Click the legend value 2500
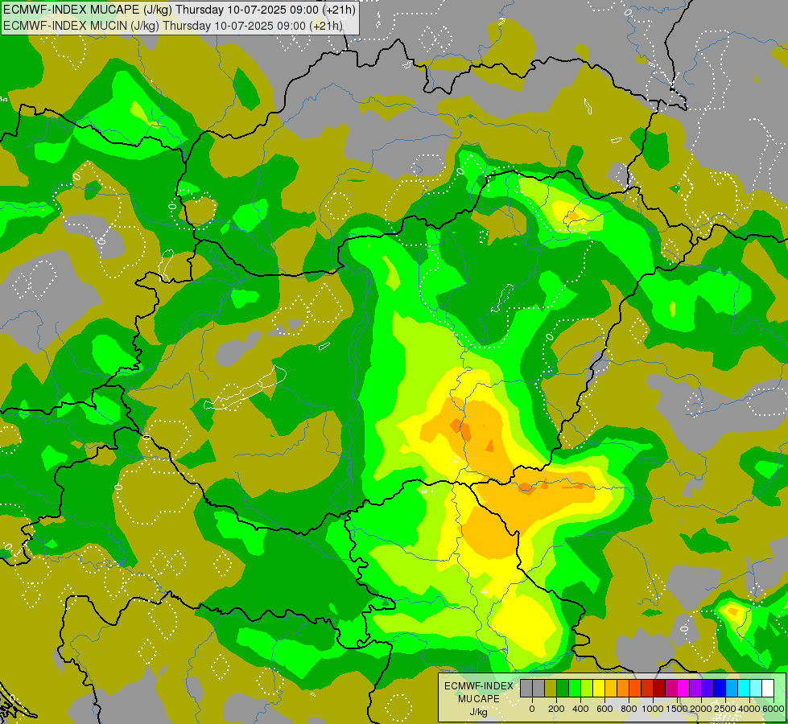The height and width of the screenshot is (724, 788). (x=725, y=709)
